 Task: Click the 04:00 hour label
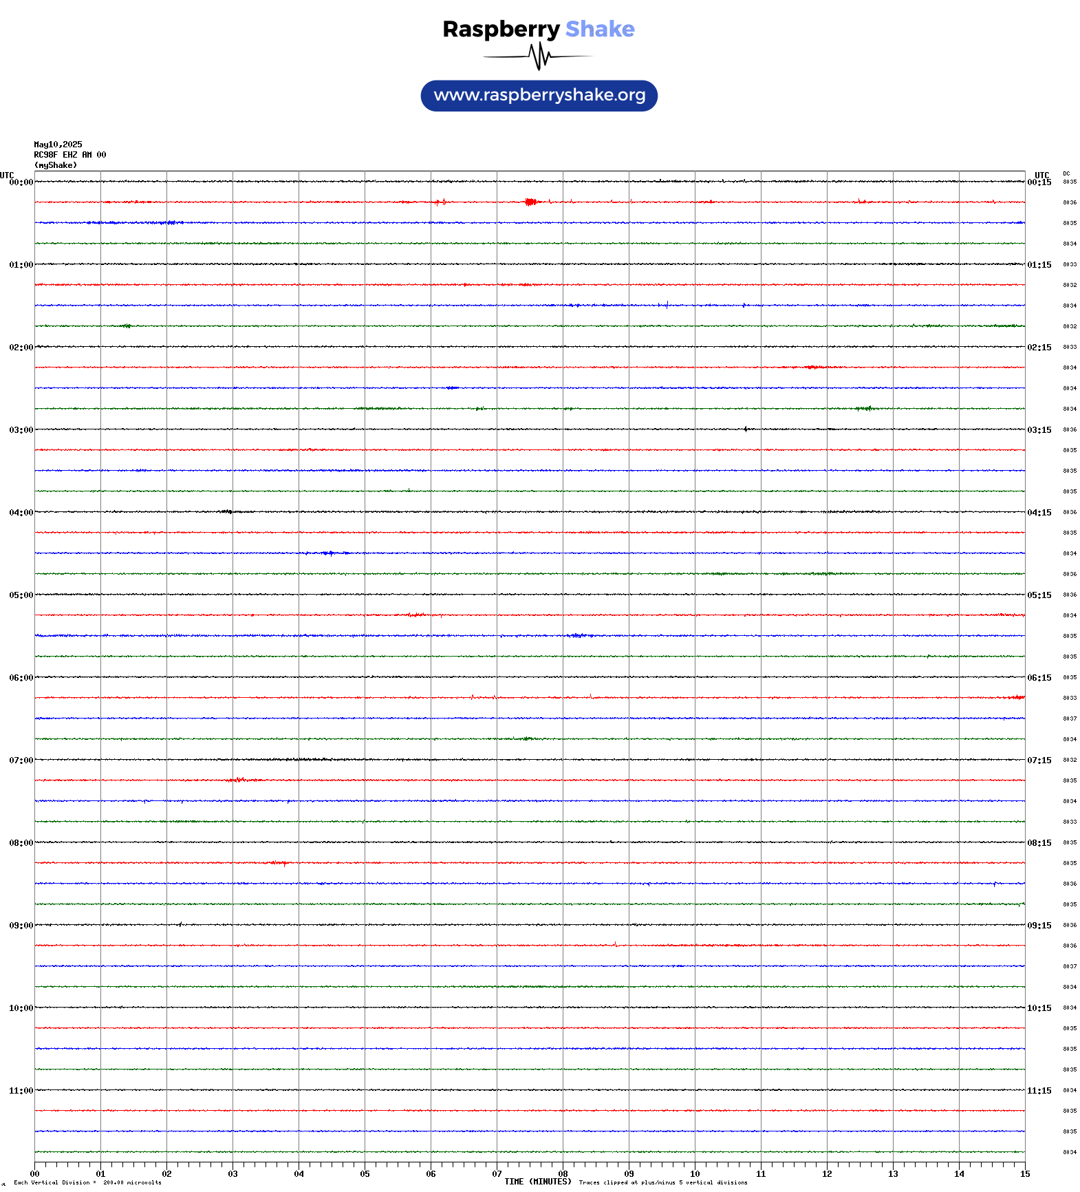(21, 513)
